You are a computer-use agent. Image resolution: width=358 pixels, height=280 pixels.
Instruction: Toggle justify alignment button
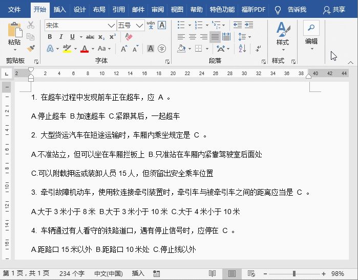coord(215,37)
